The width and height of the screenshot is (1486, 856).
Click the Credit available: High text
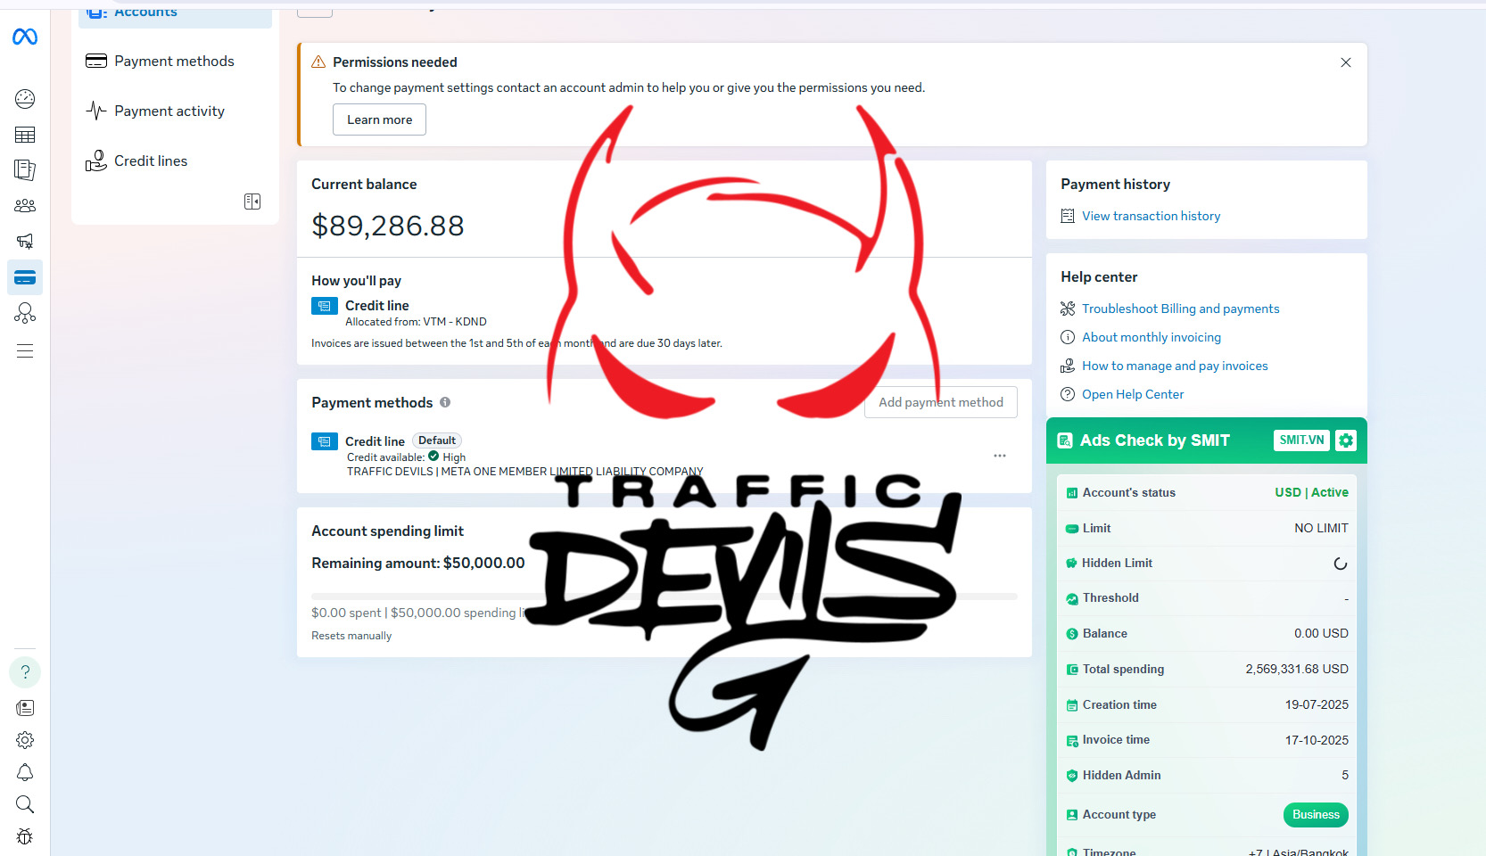pyautogui.click(x=406, y=457)
